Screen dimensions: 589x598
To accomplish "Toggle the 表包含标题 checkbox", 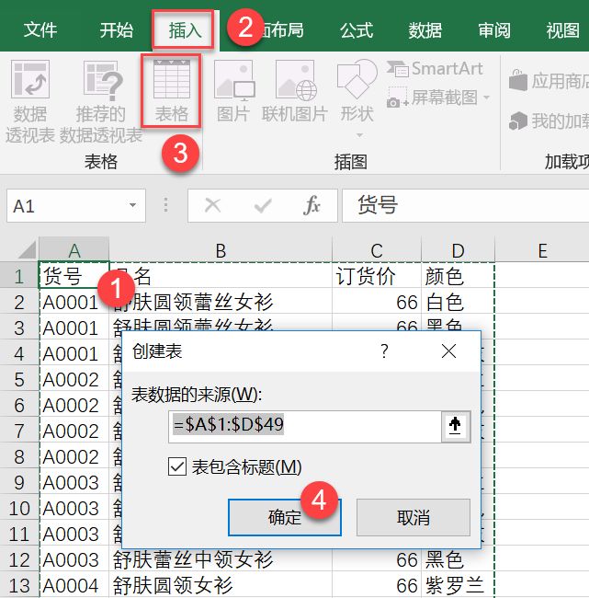I will coord(178,467).
